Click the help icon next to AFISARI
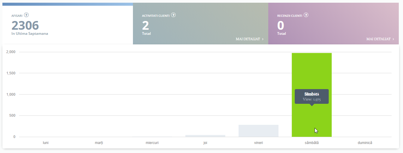 pyautogui.click(x=26, y=15)
